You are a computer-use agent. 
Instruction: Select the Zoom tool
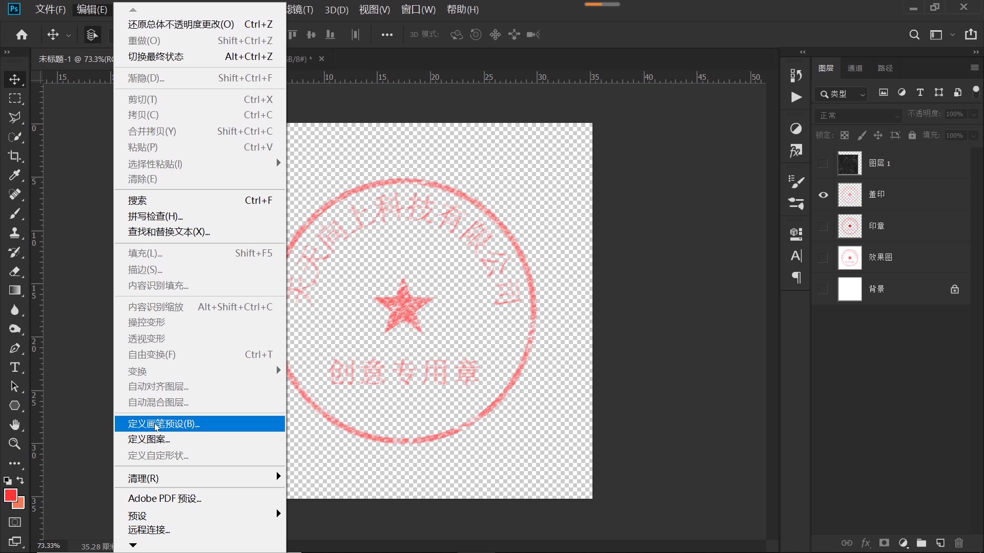15,444
